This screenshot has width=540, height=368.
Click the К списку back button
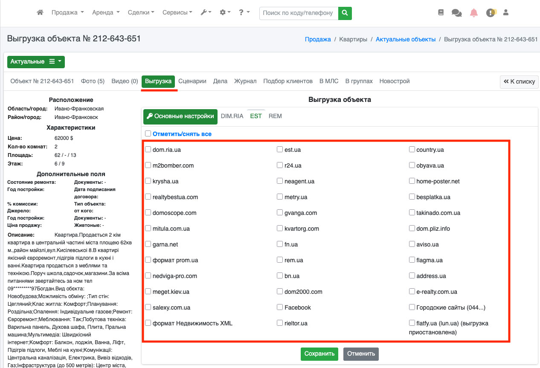pyautogui.click(x=519, y=81)
